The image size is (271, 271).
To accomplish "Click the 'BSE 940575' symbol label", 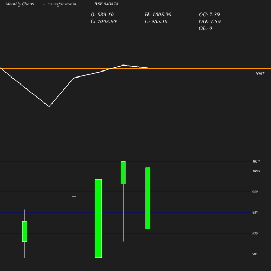I will (x=106, y=4).
